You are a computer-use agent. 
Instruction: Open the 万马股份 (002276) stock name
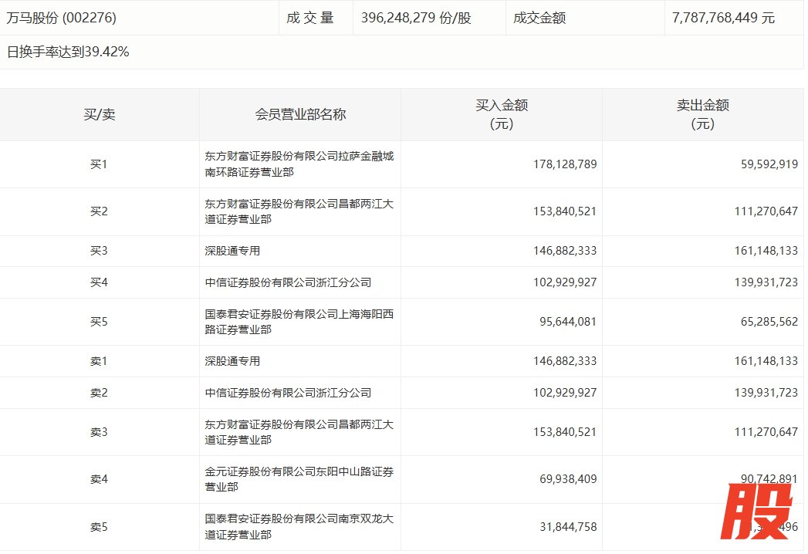pyautogui.click(x=61, y=17)
